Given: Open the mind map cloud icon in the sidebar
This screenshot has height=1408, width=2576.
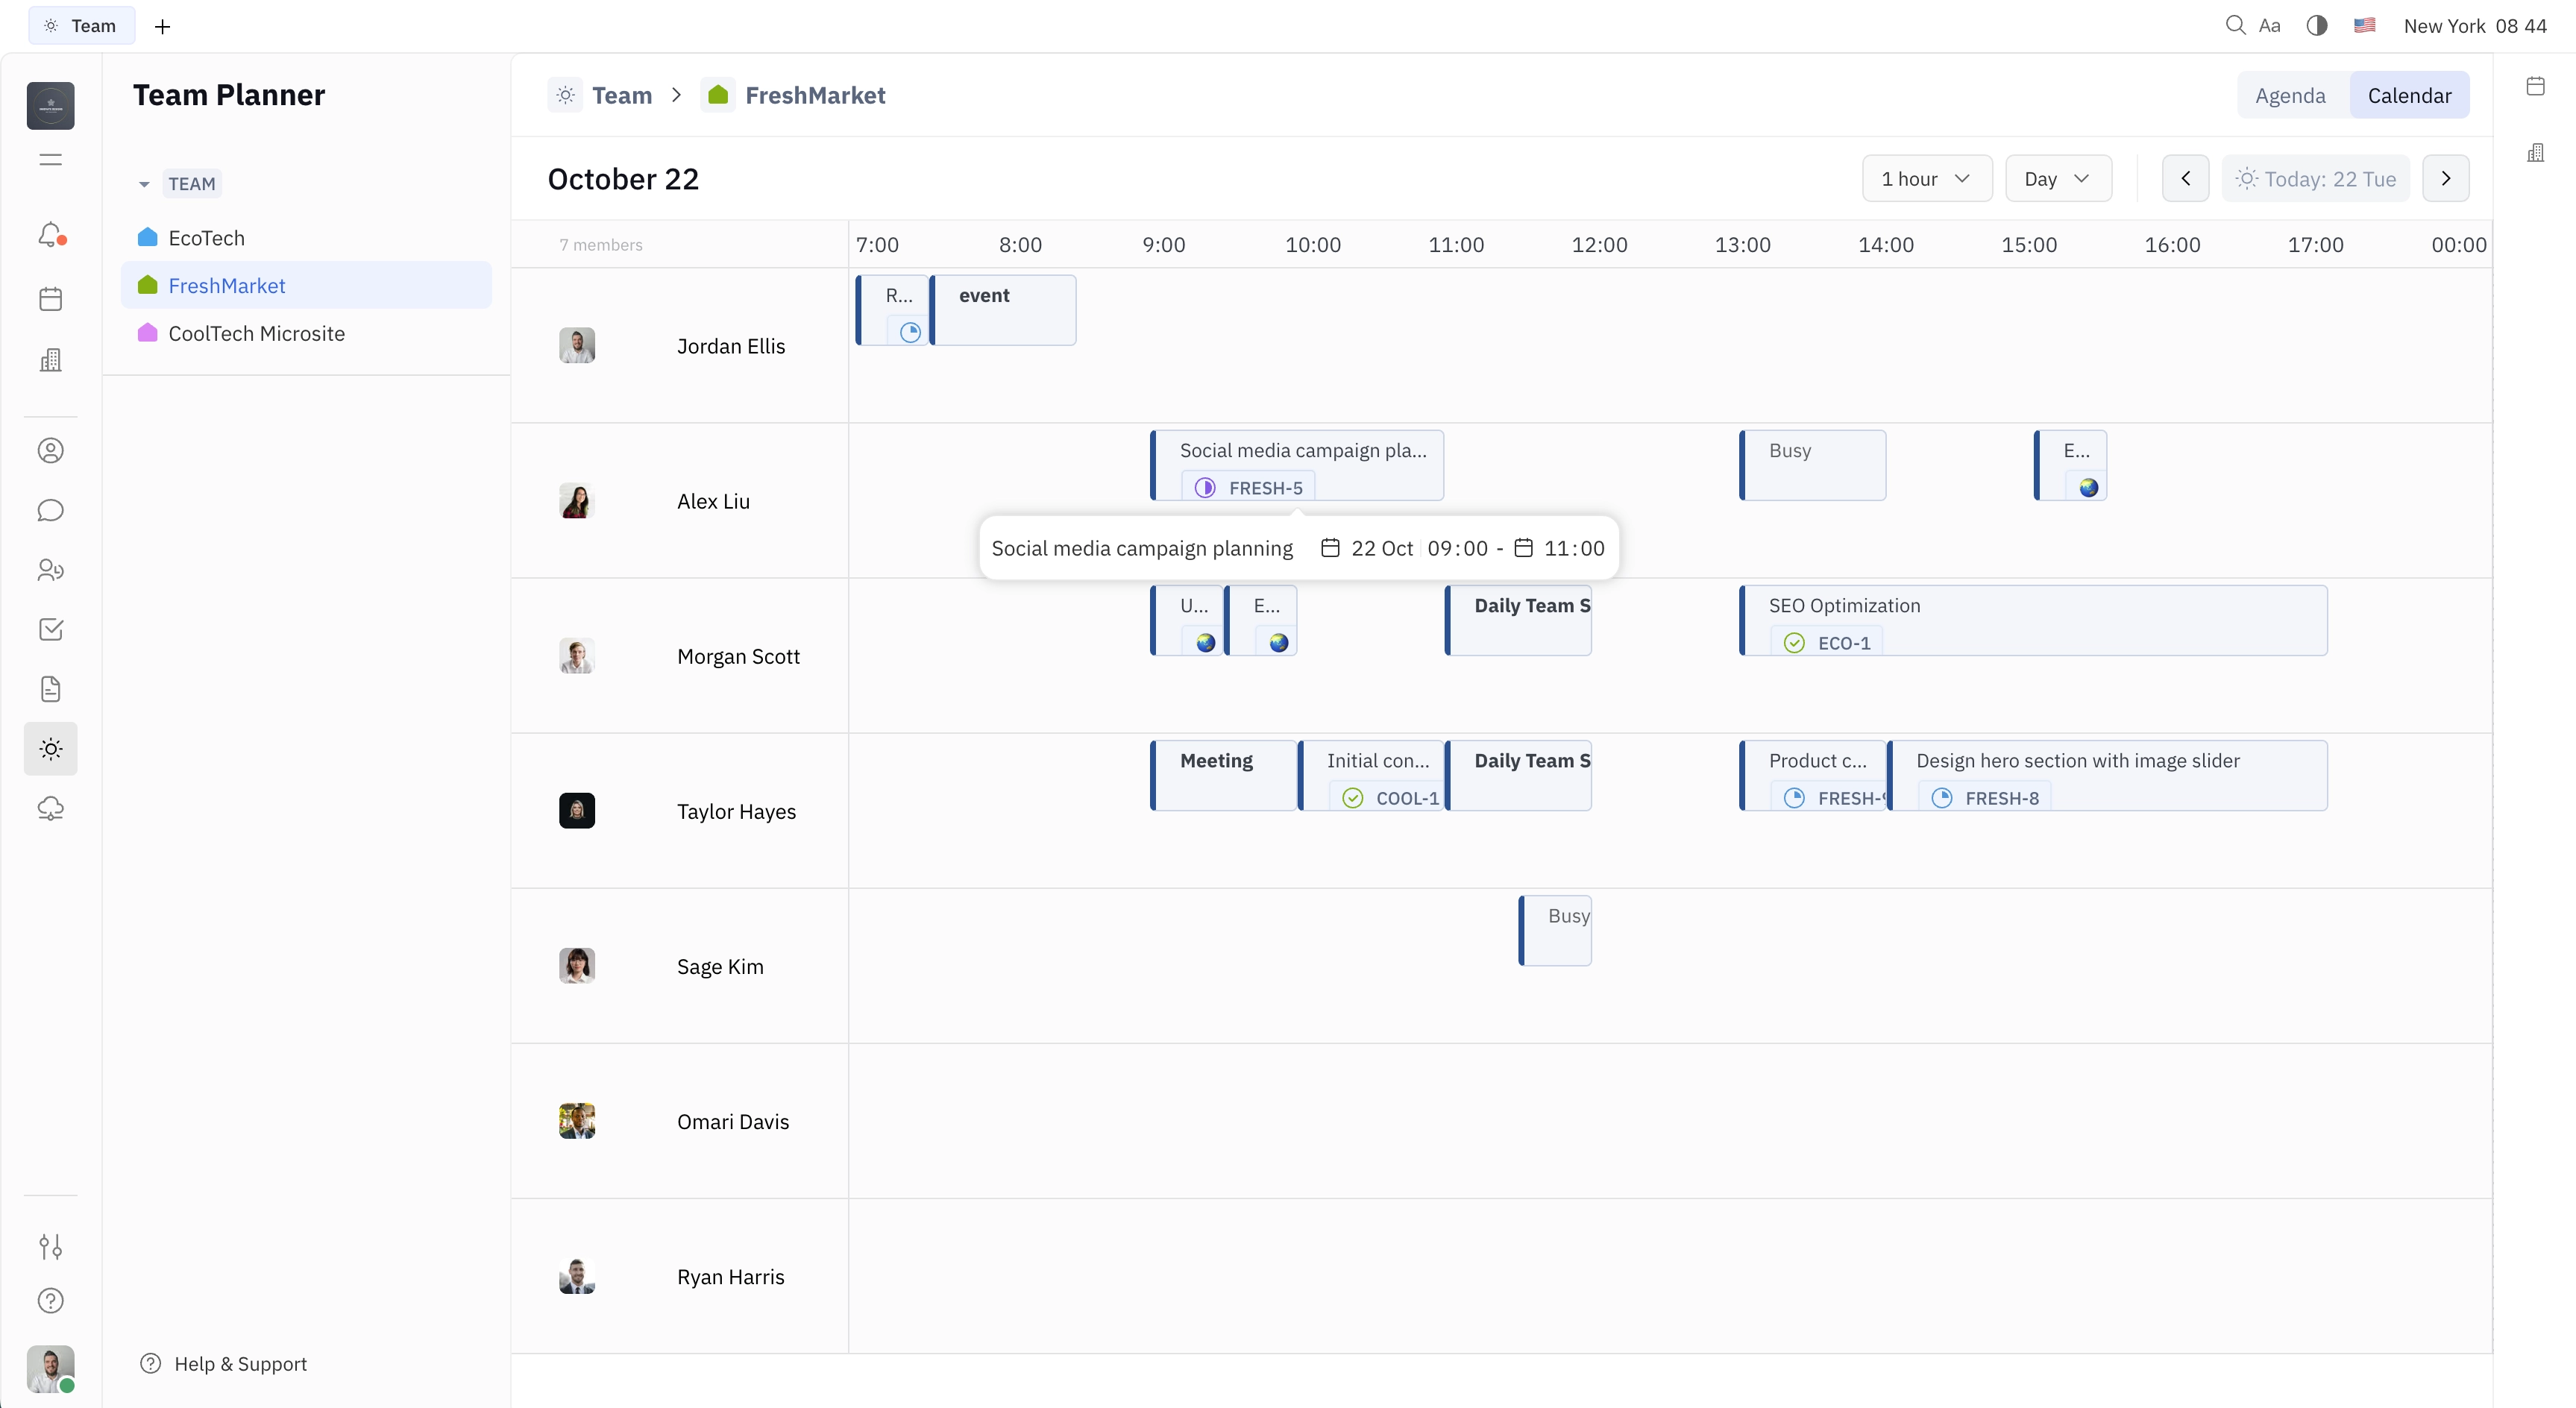Looking at the screenshot, I should click(50, 808).
